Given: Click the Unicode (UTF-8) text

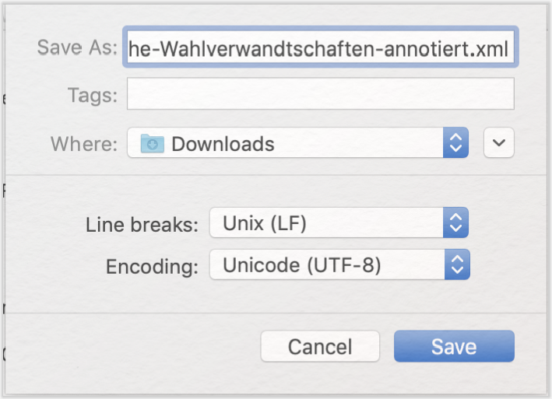Looking at the screenshot, I should [x=302, y=265].
